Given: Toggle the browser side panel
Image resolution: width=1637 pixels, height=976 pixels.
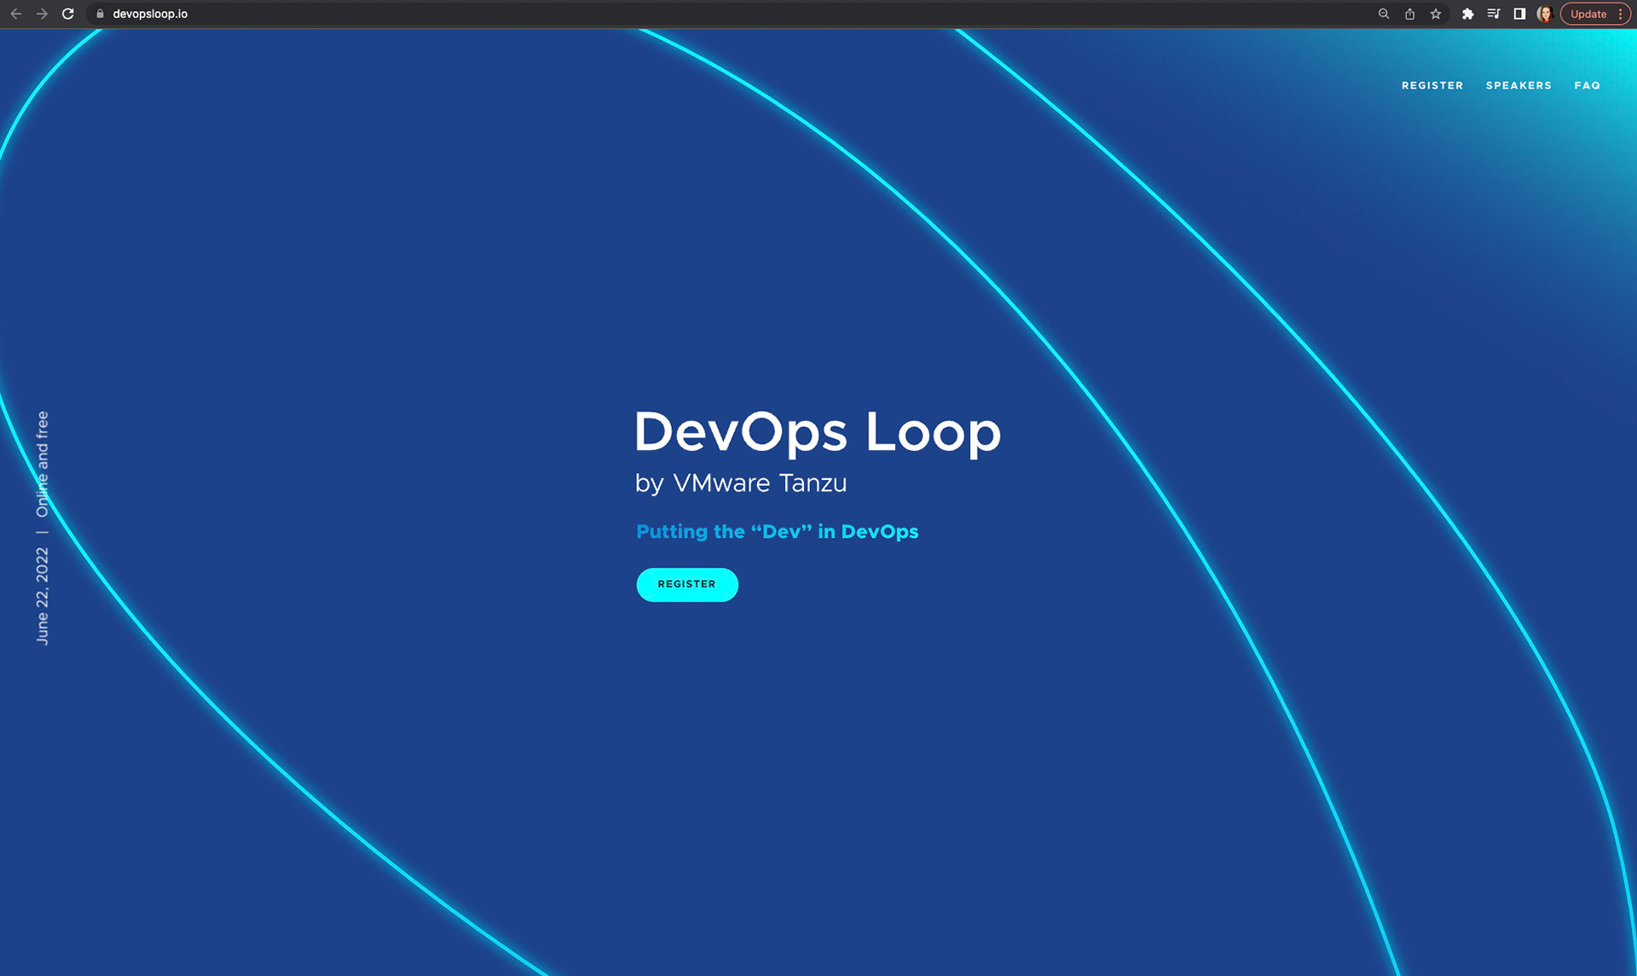Looking at the screenshot, I should point(1519,14).
